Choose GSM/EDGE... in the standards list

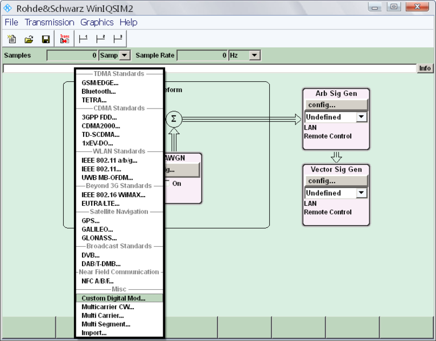pos(100,82)
